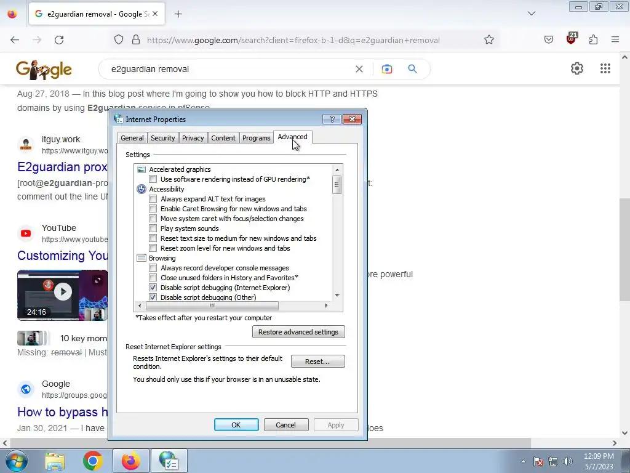The height and width of the screenshot is (473, 630).
Task: Click the padlock site info icon
Action: click(x=136, y=40)
